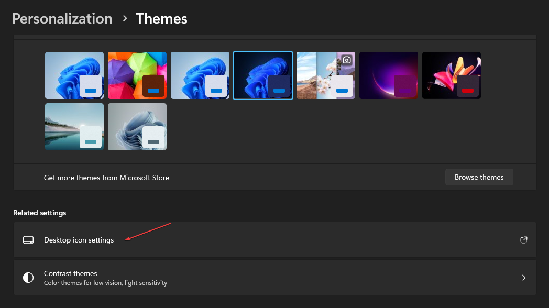Select Themes in the breadcrumb header
This screenshot has width=549, height=308.
click(x=161, y=18)
